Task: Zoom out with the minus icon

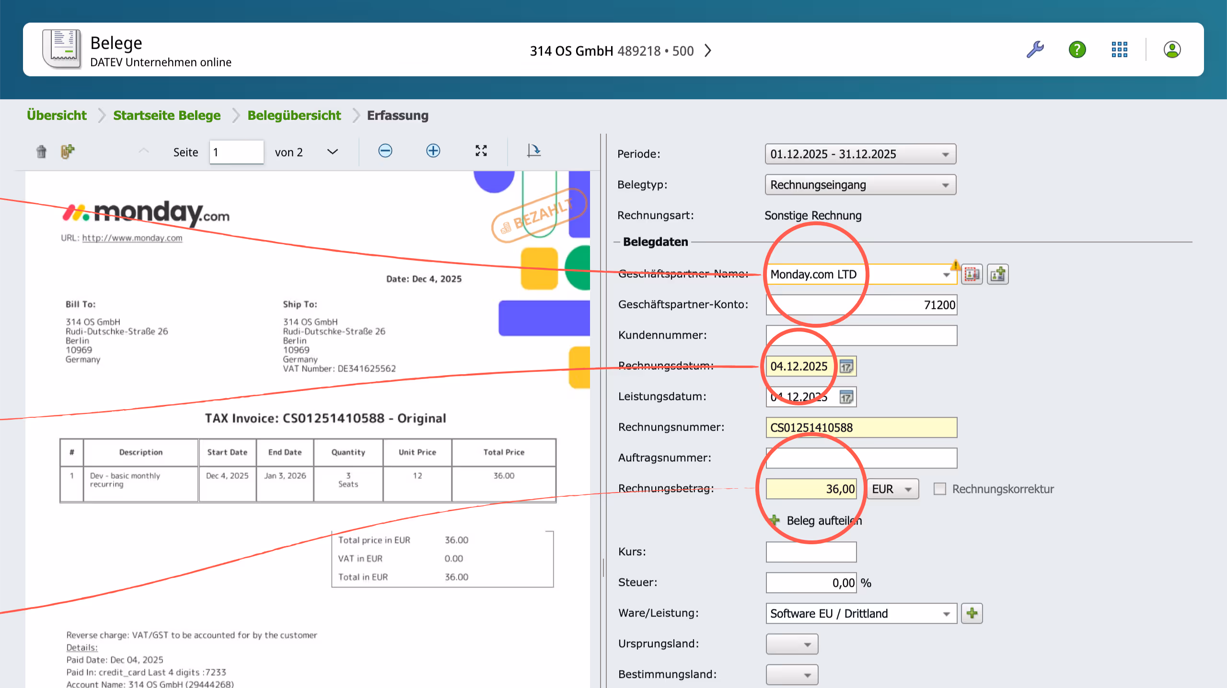Action: [385, 151]
